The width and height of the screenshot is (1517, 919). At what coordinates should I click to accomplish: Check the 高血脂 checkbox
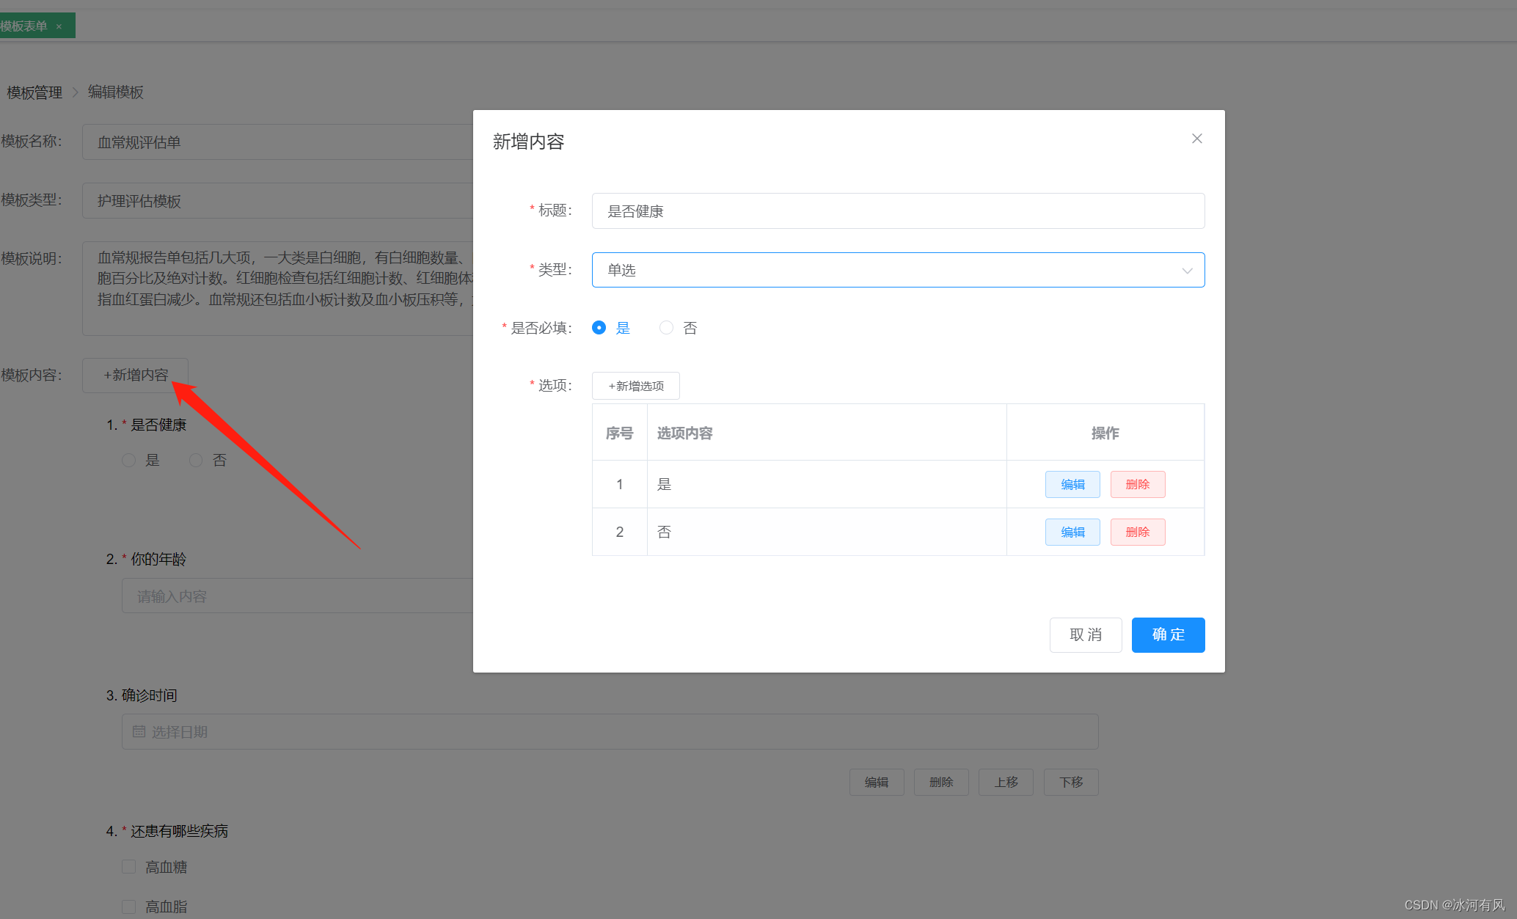click(129, 907)
